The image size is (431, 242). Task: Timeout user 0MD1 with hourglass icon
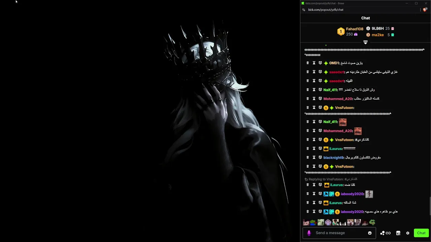click(314, 63)
